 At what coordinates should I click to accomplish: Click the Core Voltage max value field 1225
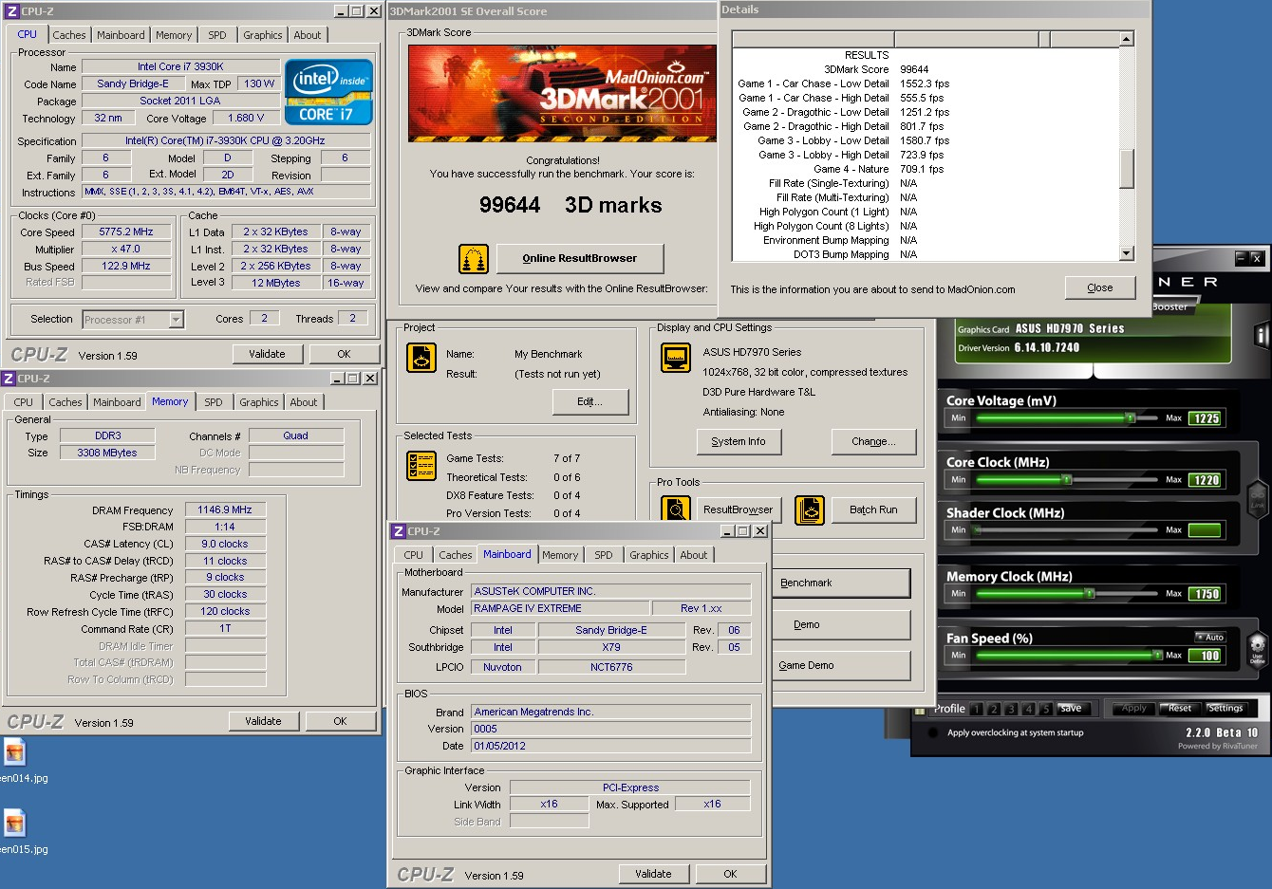click(1206, 418)
